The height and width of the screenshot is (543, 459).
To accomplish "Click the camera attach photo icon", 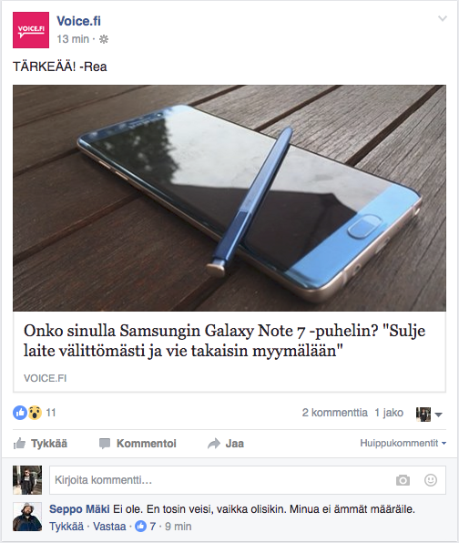I will (403, 480).
